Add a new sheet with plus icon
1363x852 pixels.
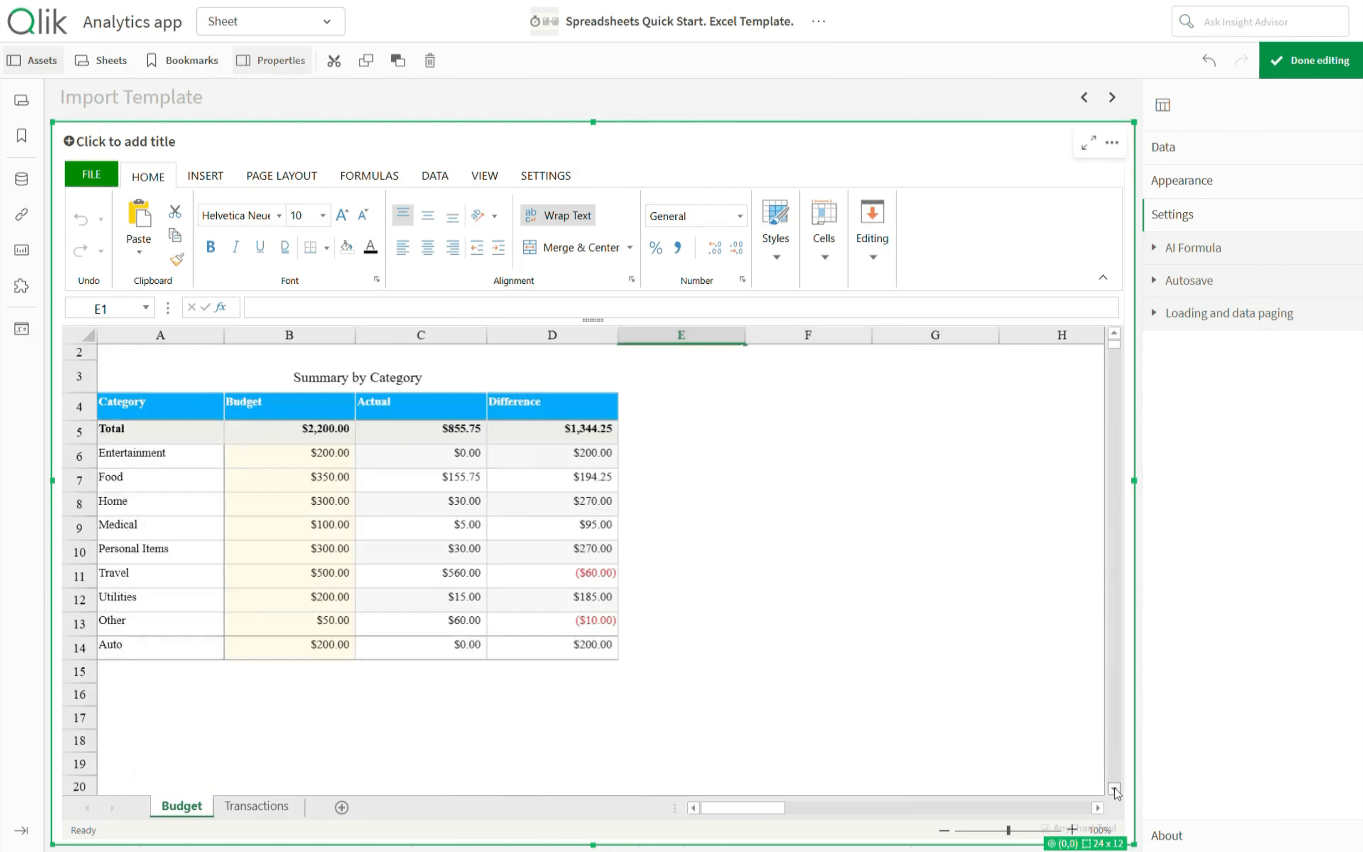(x=341, y=807)
